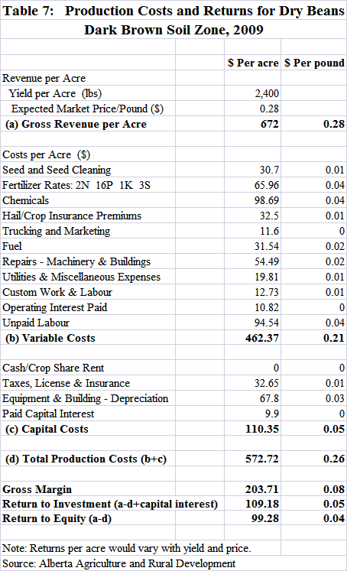The image size is (347, 571).
Task: Click the Unpaid Labour cost 94.54
Action: 267,323
